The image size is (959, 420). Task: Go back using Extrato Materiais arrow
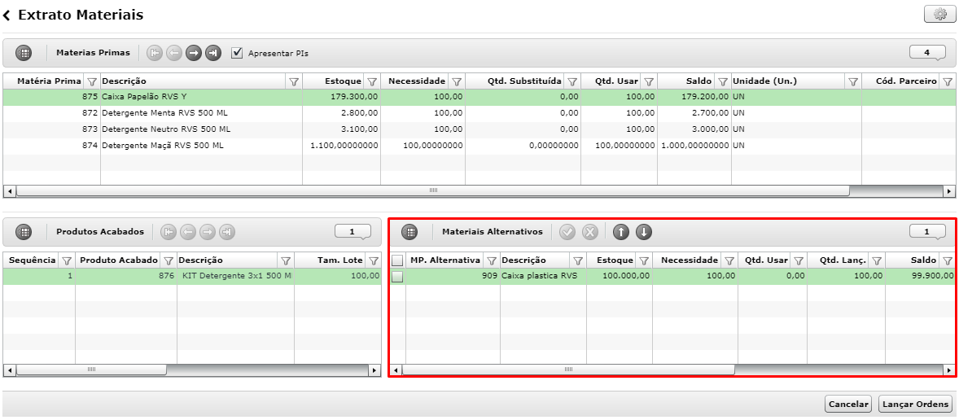tap(7, 15)
